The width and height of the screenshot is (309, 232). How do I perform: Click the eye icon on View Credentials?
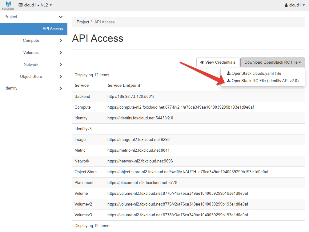pos(202,62)
